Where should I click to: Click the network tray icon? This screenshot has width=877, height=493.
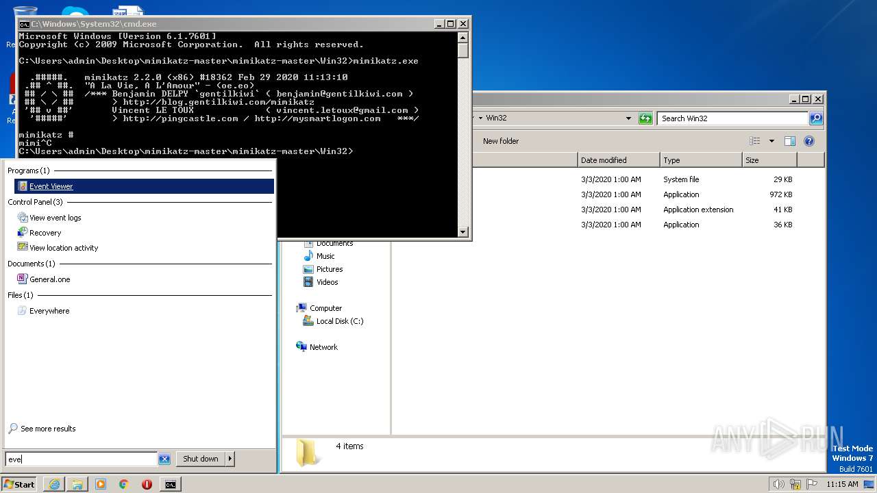795,484
